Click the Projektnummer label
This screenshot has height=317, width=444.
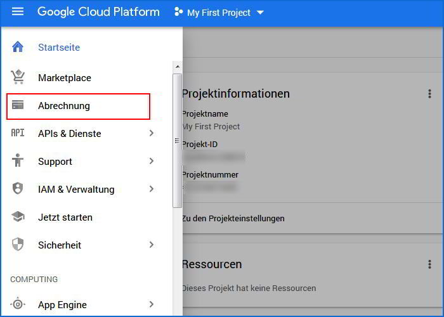tap(210, 175)
